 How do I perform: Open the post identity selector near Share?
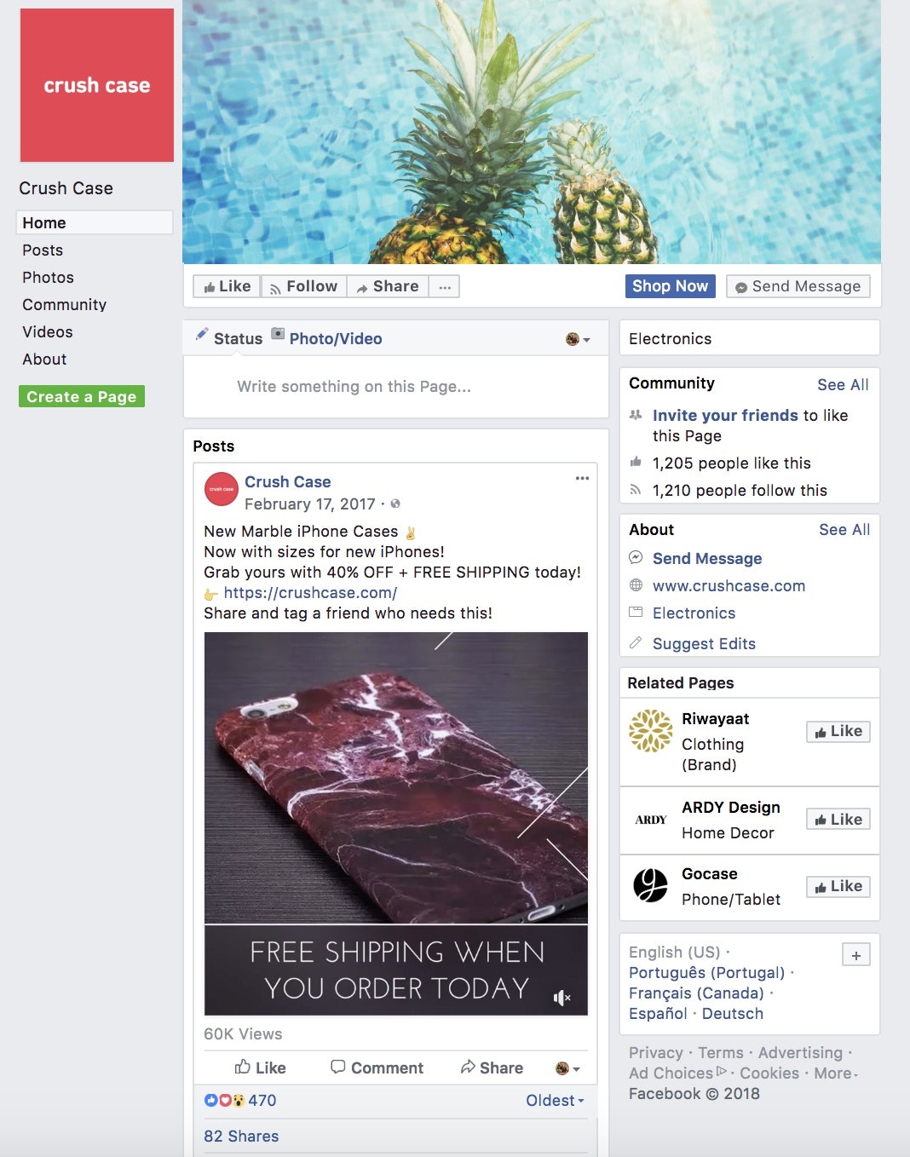(567, 1068)
